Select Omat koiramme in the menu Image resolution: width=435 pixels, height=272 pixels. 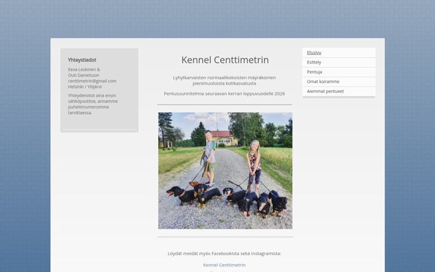click(x=339, y=82)
